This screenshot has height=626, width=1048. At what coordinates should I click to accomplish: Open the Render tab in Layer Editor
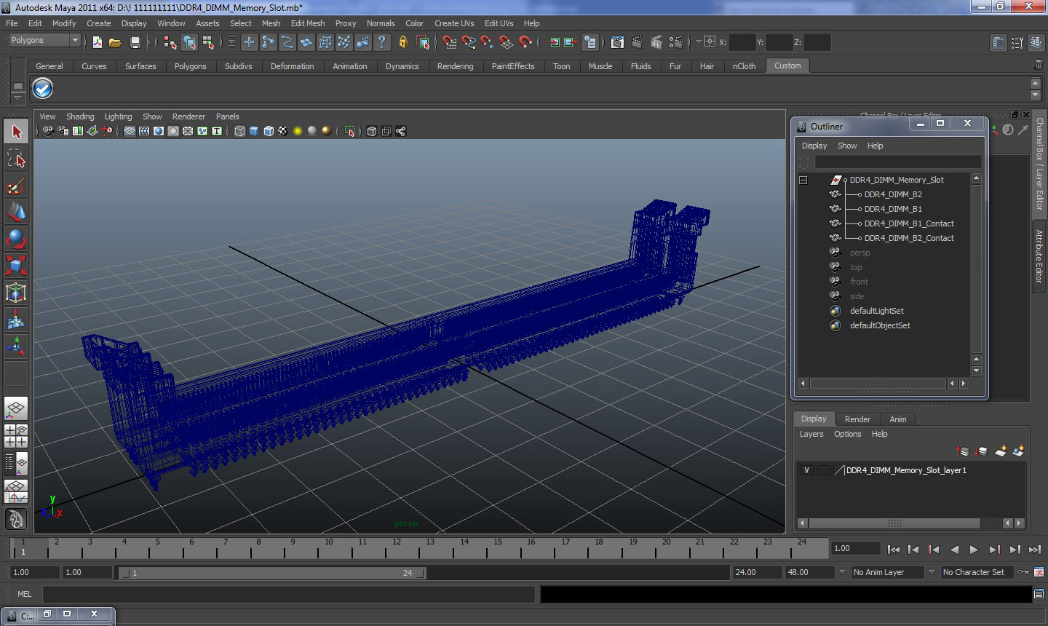click(857, 419)
